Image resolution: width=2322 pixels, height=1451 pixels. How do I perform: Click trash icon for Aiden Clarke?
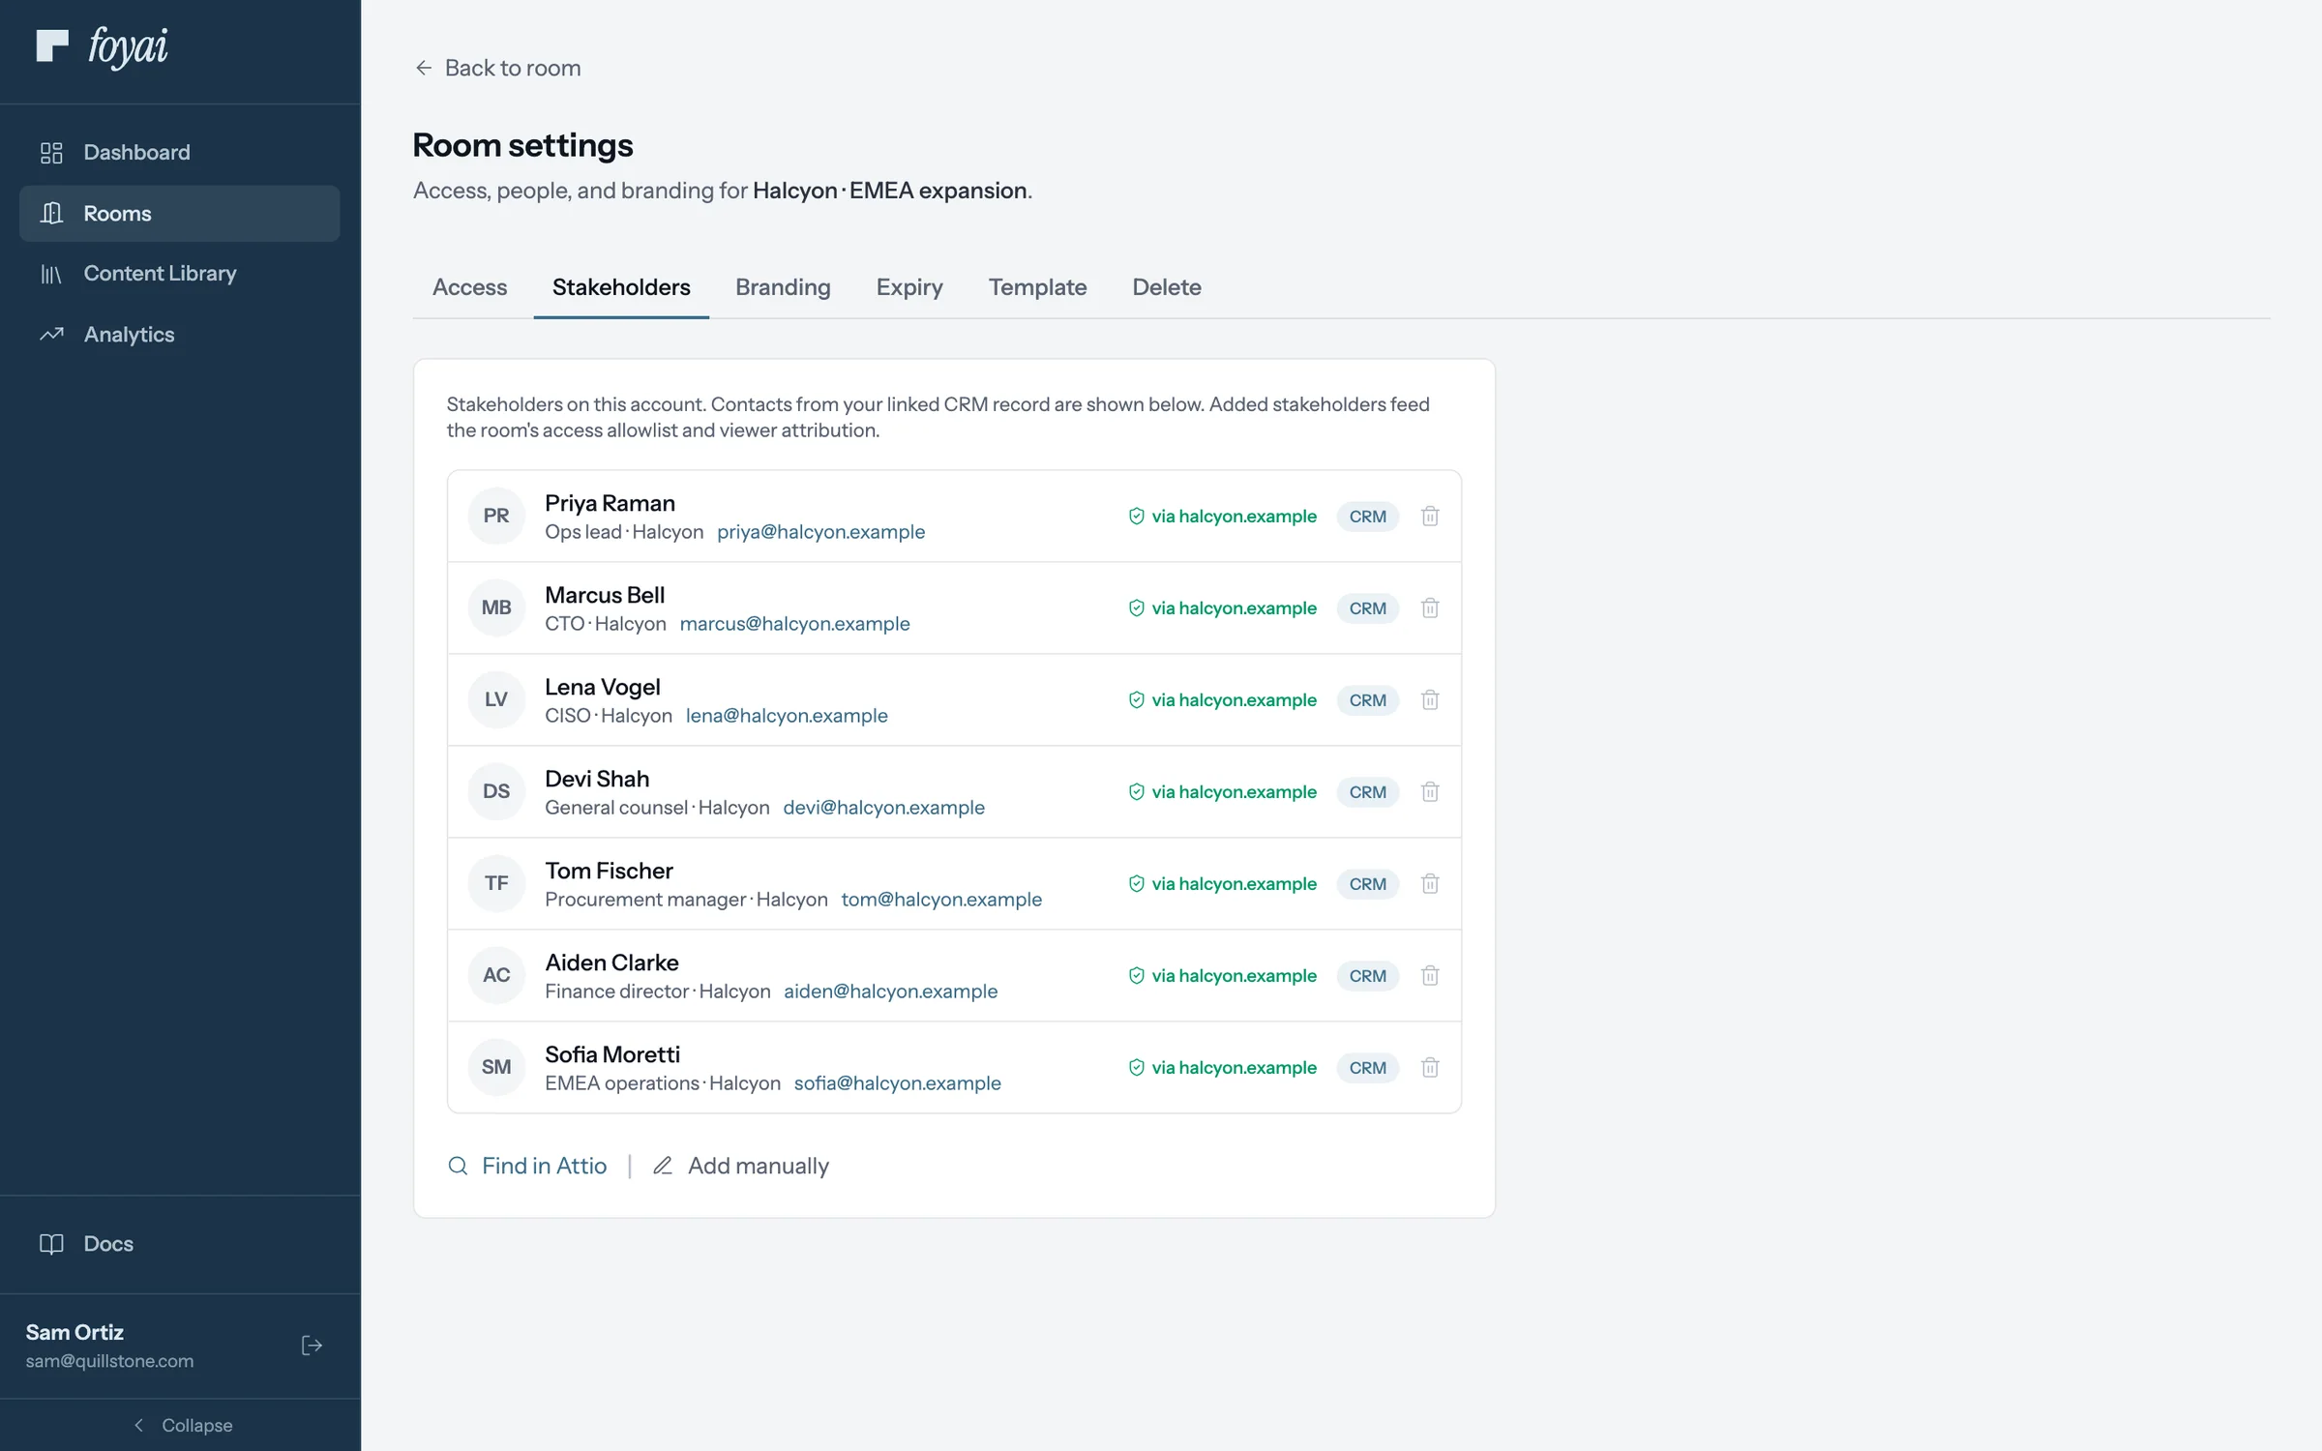pos(1430,976)
